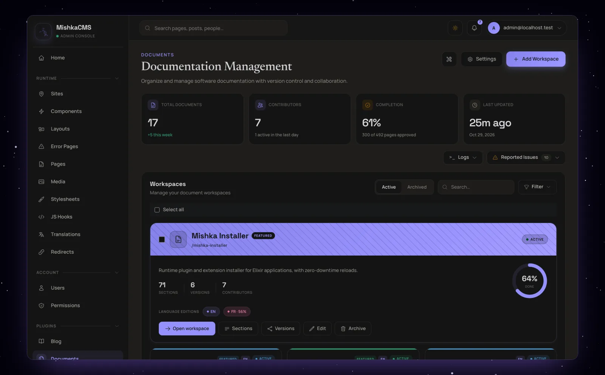Click the Last Updated clock icon

pyautogui.click(x=475, y=105)
